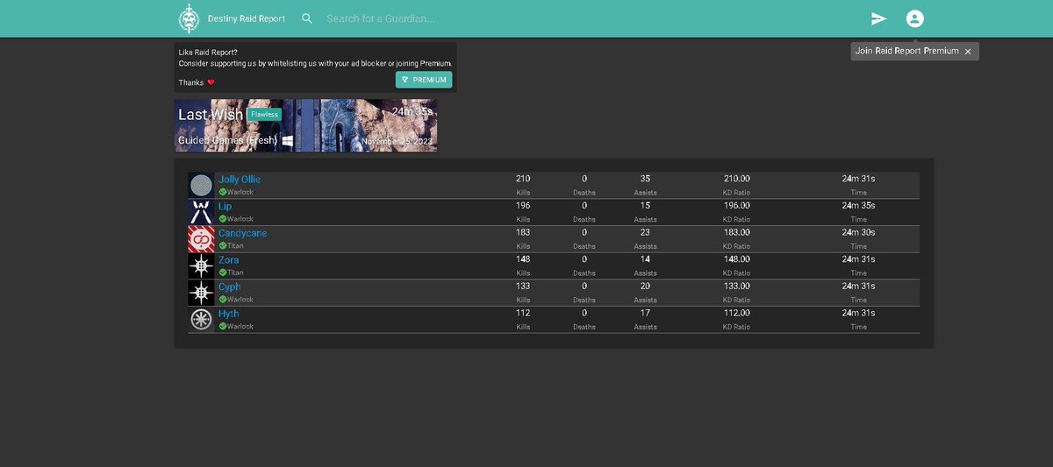Click Cyph's 133.00 KD ratio
This screenshot has height=467, width=1053.
pos(737,287)
